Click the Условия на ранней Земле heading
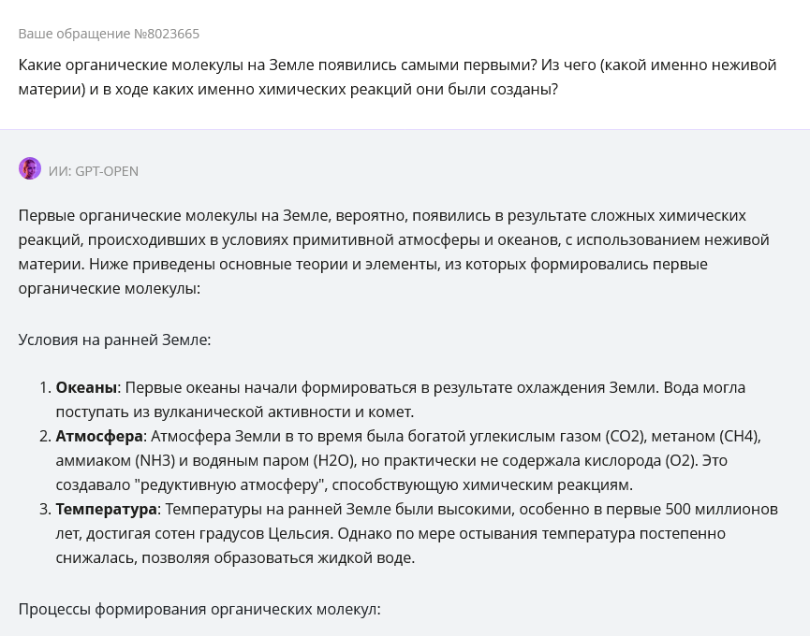The height and width of the screenshot is (636, 810). pos(114,340)
